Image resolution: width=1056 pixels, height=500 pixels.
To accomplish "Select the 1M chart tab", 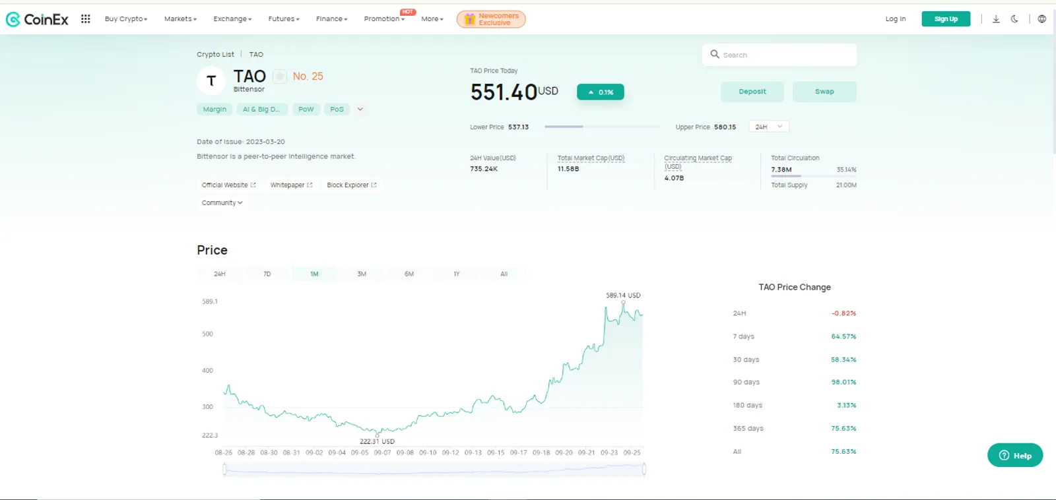I will pyautogui.click(x=314, y=274).
